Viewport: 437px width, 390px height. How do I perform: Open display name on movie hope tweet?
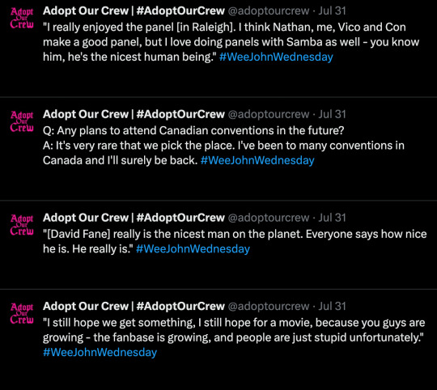134,306
